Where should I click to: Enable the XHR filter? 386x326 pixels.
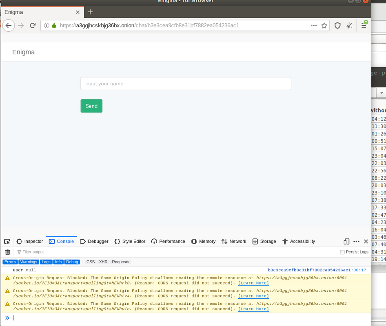pyautogui.click(x=103, y=262)
